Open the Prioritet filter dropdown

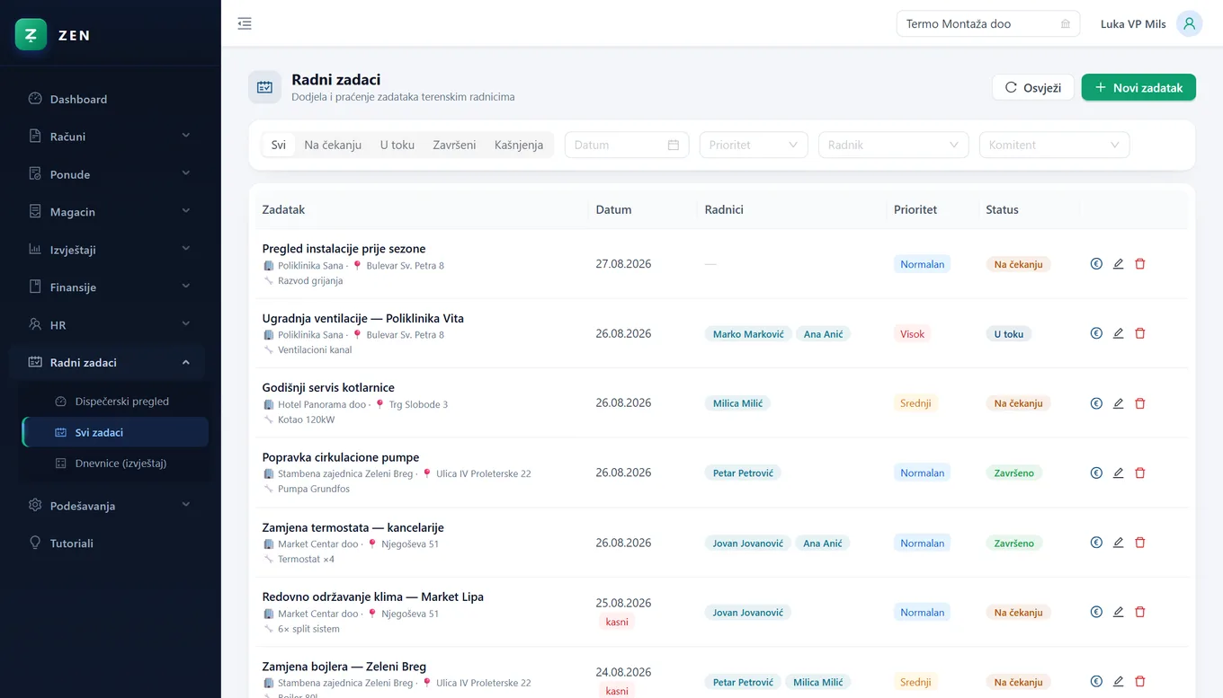754,145
